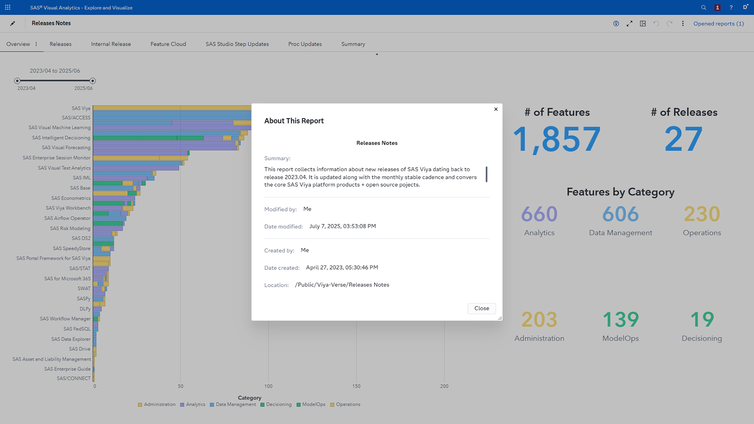Switch to the Feature Cloud tab
754x424 pixels.
(168, 44)
